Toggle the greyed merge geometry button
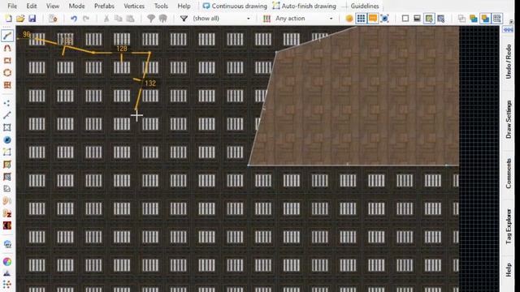 coord(461,19)
